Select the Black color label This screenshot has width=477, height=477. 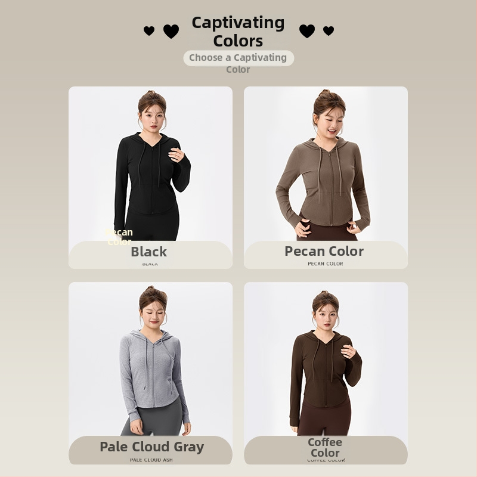coord(149,252)
